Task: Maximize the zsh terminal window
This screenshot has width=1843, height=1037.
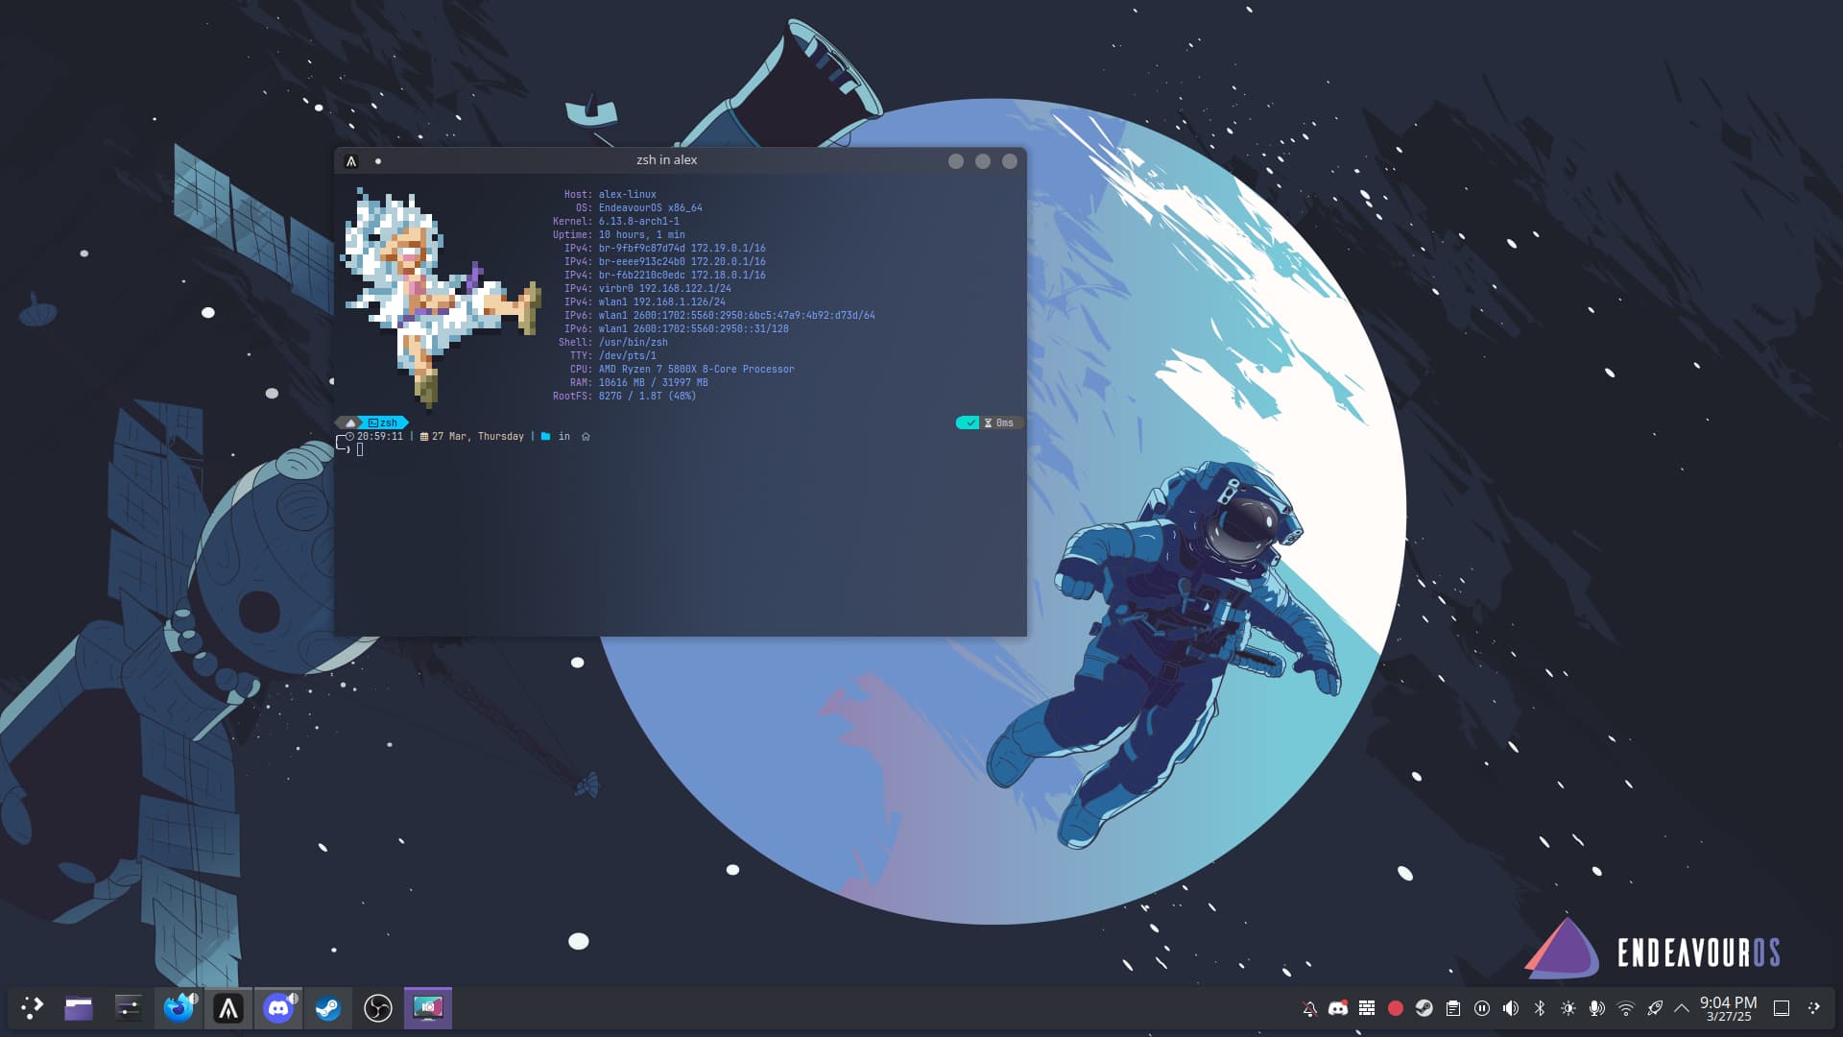Action: (x=983, y=161)
